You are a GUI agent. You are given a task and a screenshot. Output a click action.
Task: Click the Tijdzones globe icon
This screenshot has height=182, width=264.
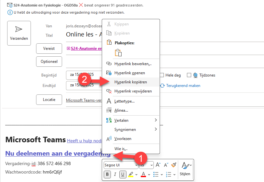tap(195, 75)
